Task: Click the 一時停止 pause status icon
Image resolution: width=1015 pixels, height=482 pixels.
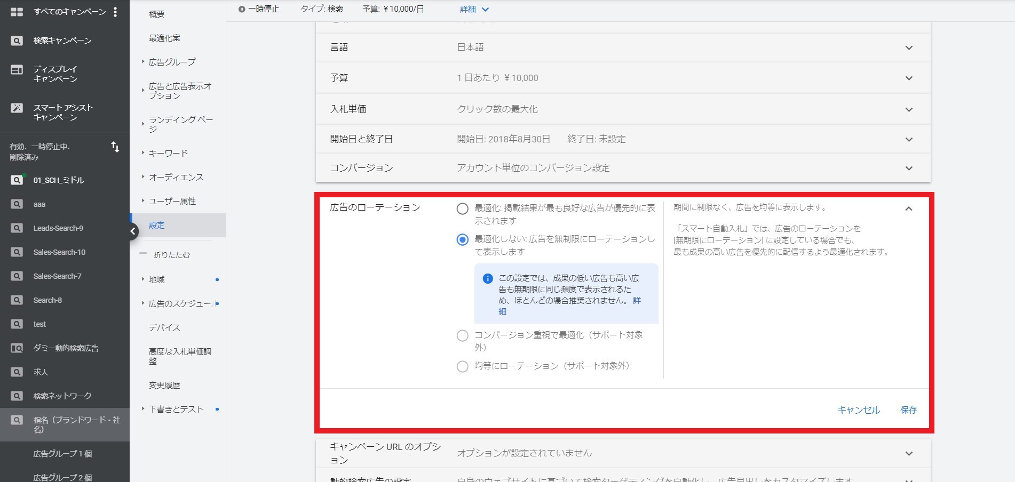Action: [x=242, y=9]
